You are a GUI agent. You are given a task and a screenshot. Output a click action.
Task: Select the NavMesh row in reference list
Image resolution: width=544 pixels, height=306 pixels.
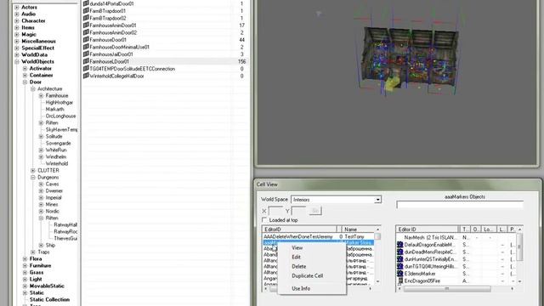point(456,238)
